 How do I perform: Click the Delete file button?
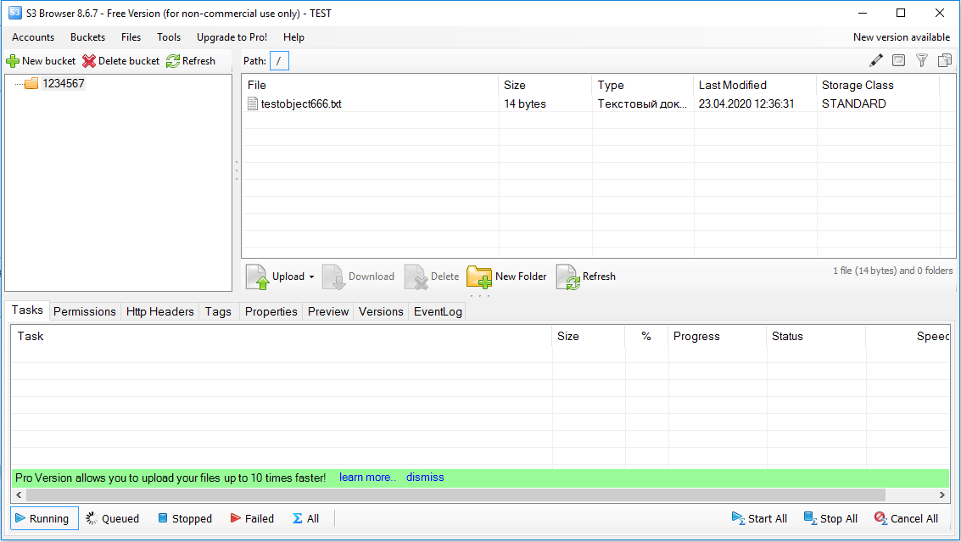pos(432,277)
